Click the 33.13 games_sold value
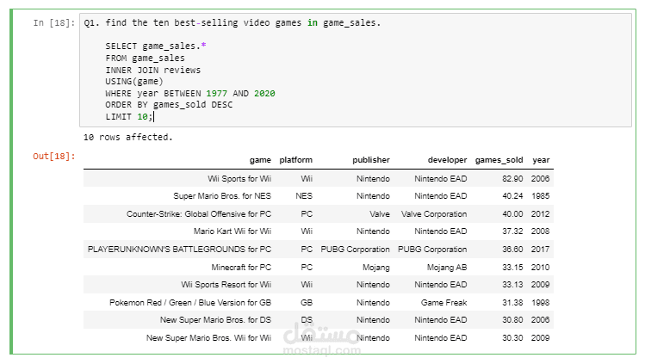Image resolution: width=645 pixels, height=364 pixels. pos(512,285)
